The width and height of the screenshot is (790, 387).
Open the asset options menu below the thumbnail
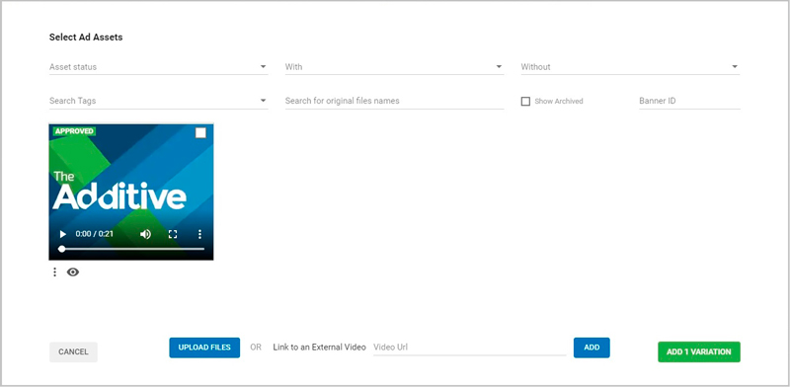coord(55,272)
